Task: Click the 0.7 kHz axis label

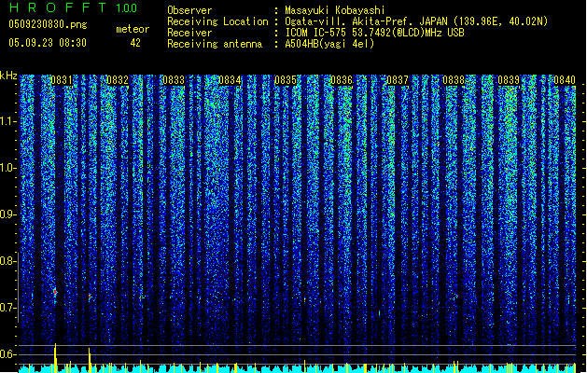Action: pos(7,308)
